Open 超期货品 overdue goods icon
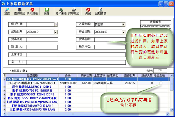 (x=101, y=11)
